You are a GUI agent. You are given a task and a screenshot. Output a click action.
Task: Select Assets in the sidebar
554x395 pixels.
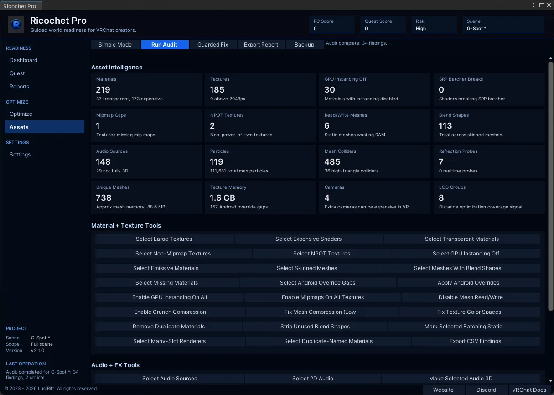(x=45, y=127)
